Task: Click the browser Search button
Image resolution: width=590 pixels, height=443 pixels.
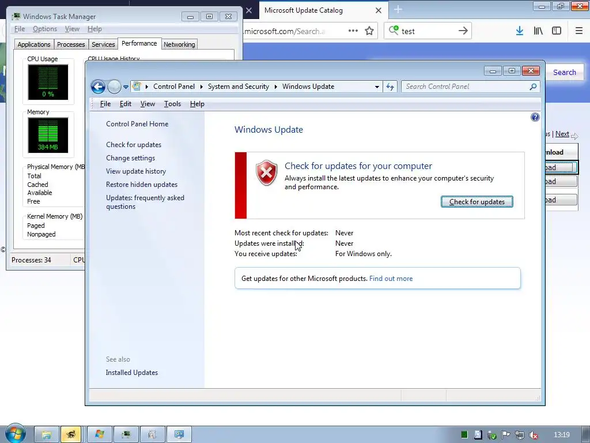Action: 565,72
